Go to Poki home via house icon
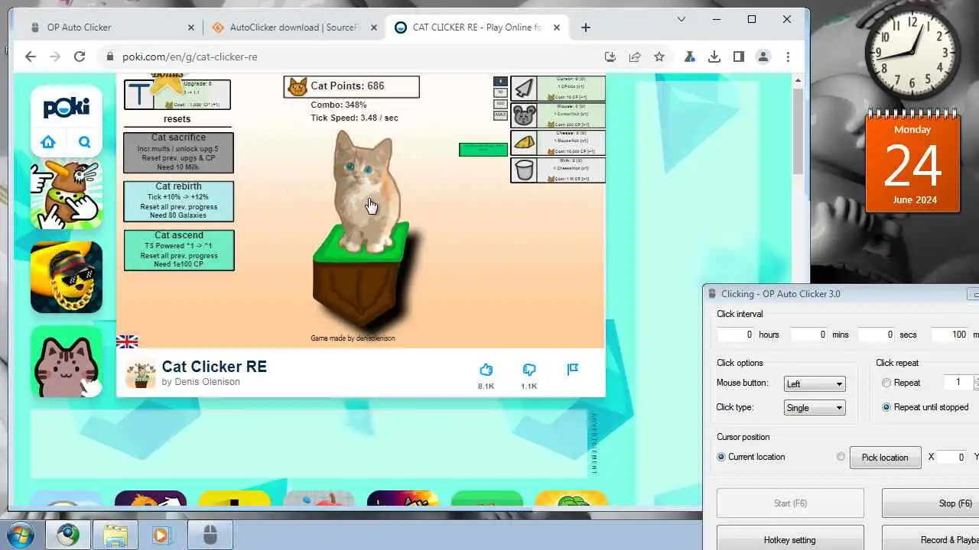979x550 pixels. click(x=48, y=142)
